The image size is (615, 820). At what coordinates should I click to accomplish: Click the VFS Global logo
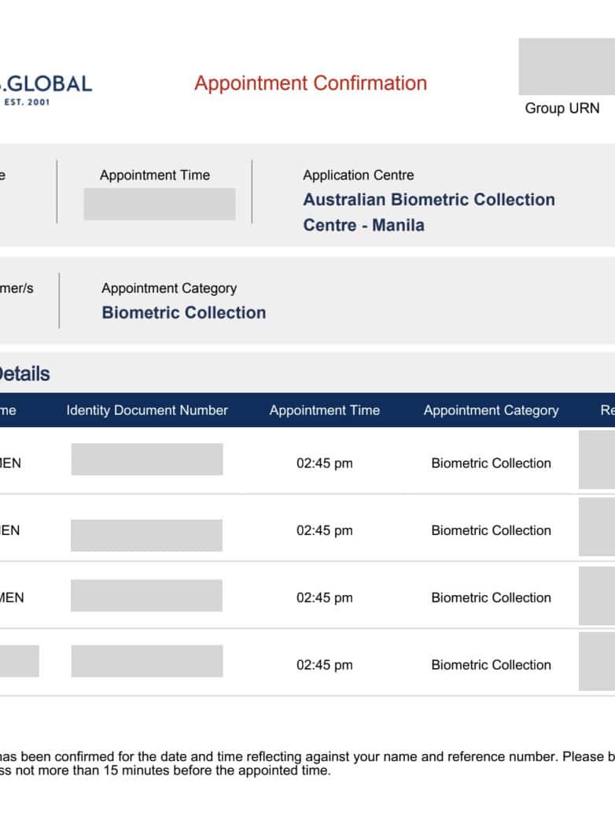pyautogui.click(x=46, y=88)
